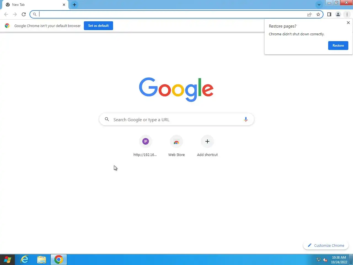
Task: Go back using the back arrow
Action: [6, 14]
